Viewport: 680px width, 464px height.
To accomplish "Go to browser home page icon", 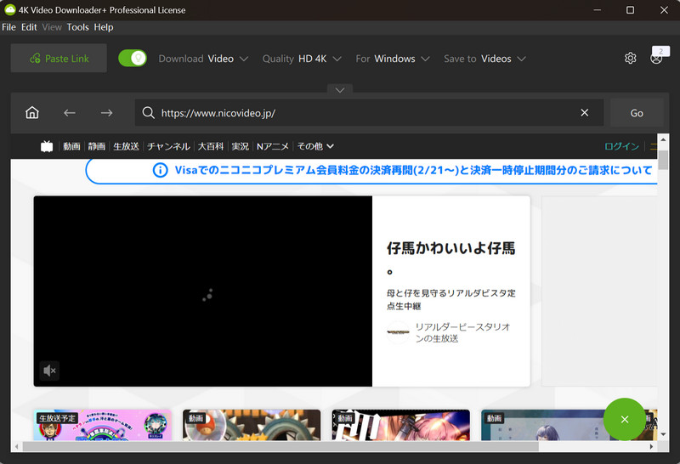I will pos(32,113).
